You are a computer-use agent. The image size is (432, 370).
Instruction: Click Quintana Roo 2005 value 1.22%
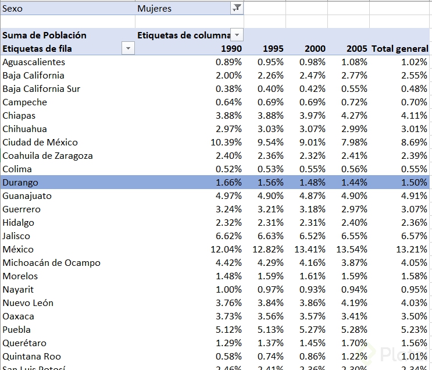tap(354, 357)
